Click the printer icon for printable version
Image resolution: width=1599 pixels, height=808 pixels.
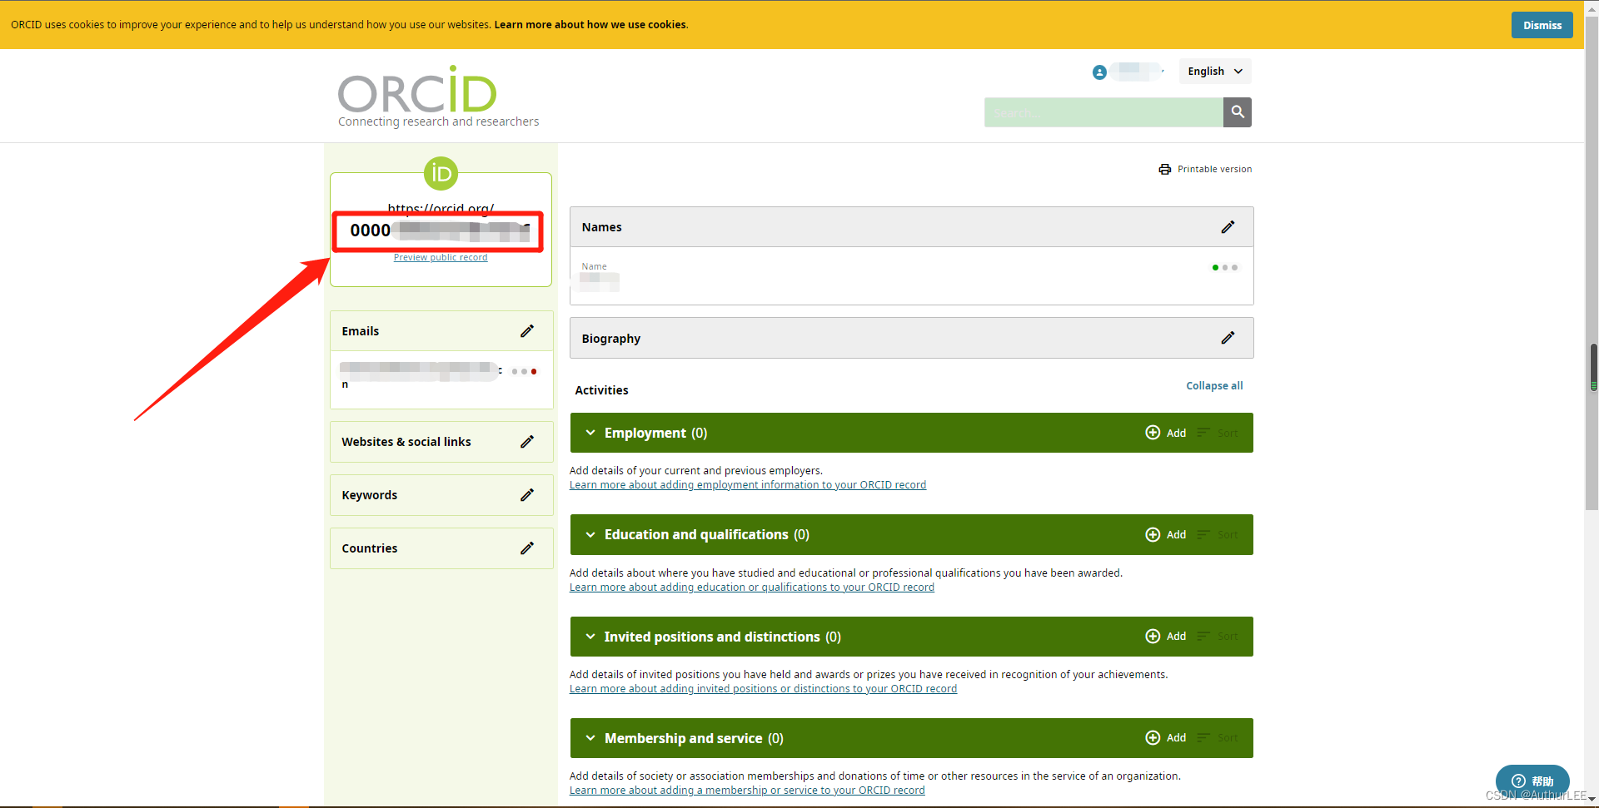coord(1164,169)
